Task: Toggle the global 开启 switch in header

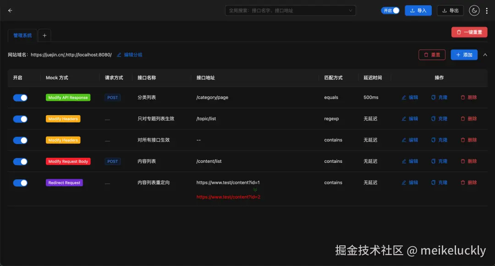Action: pos(390,11)
